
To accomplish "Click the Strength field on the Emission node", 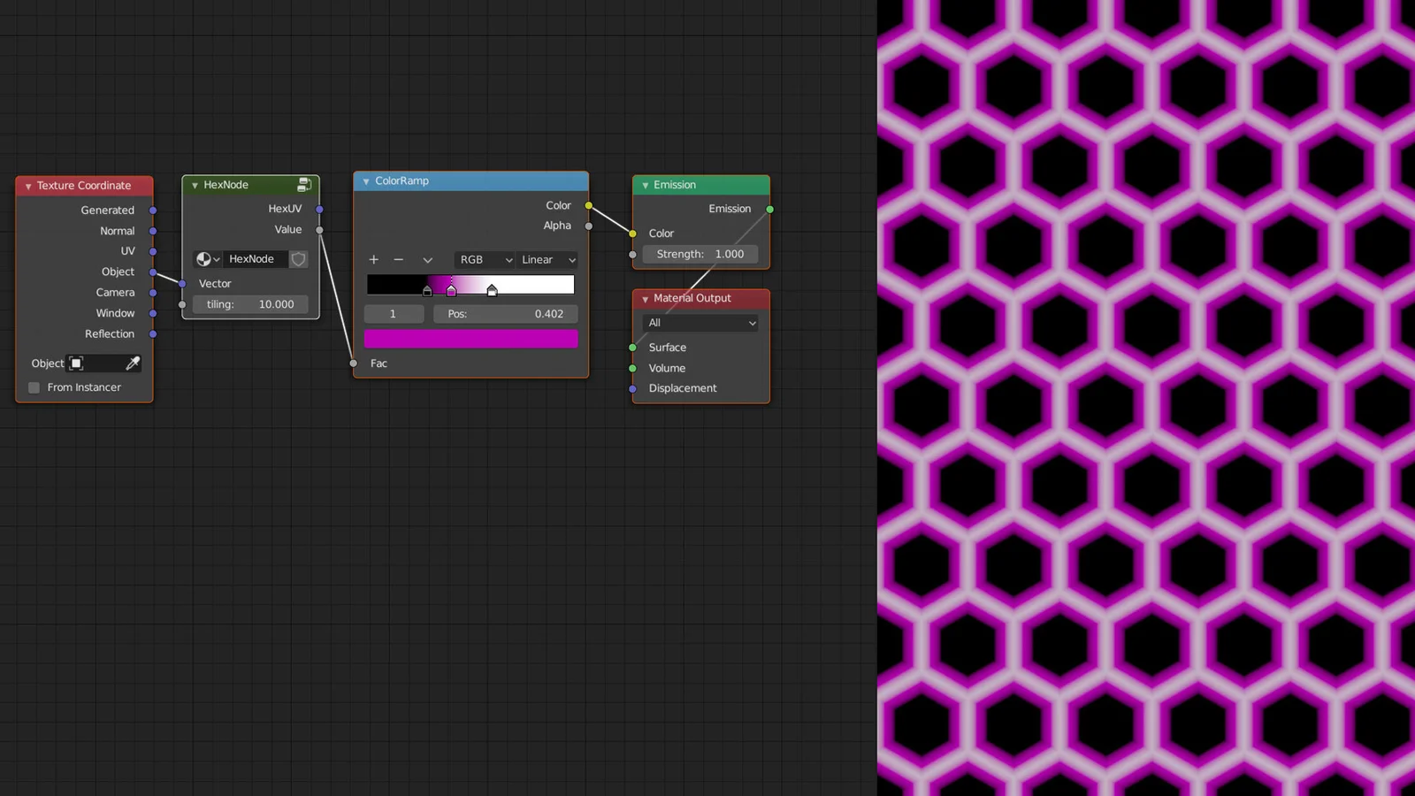I will click(700, 254).
